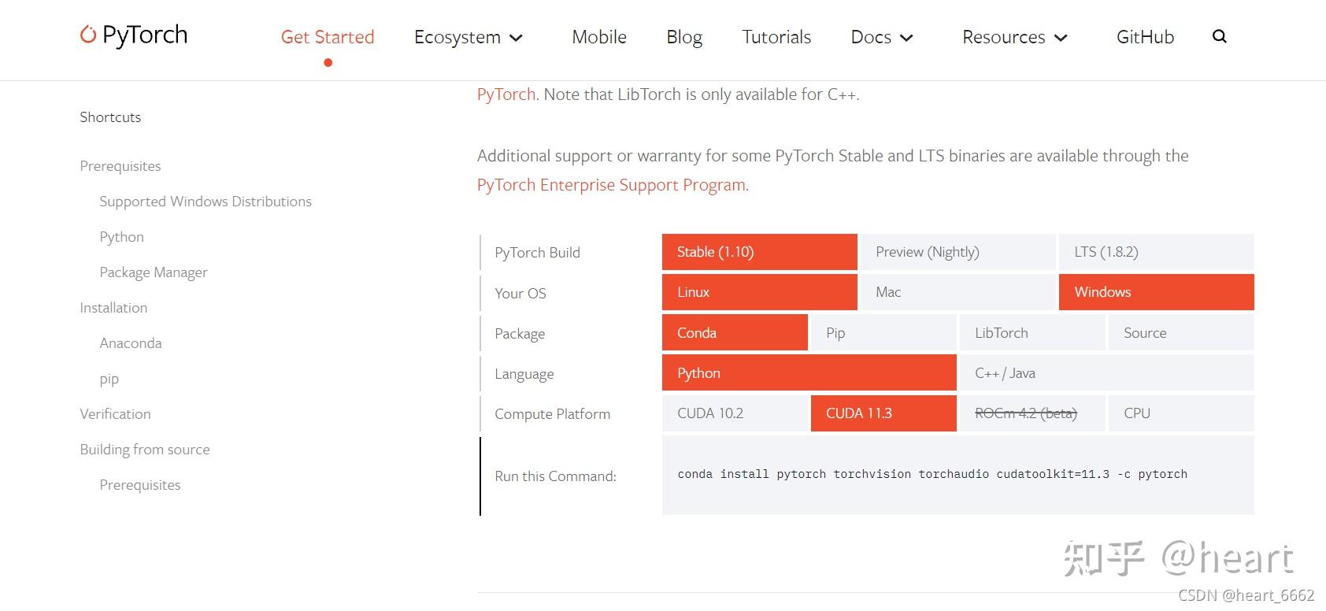Select Conda package option
The width and height of the screenshot is (1326, 611).
pos(735,332)
